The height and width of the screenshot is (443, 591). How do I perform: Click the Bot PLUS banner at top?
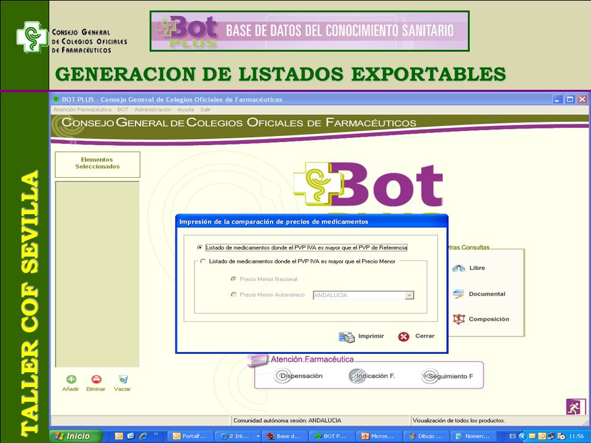pos(310,31)
